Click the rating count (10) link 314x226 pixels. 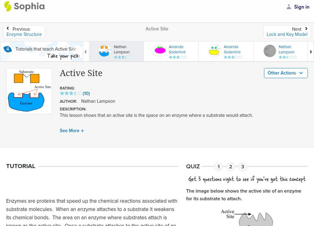[86, 93]
